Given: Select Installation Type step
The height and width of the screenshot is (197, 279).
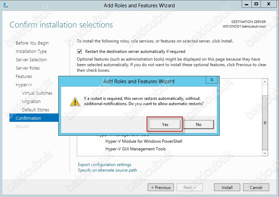Looking at the screenshot, I should (31, 52).
